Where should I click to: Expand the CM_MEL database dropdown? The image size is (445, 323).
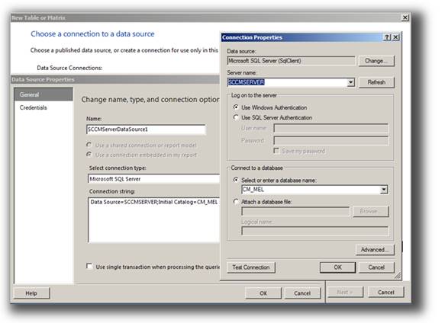[384, 189]
